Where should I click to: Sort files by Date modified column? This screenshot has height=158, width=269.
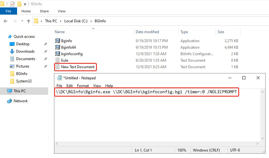pyautogui.click(x=147, y=32)
